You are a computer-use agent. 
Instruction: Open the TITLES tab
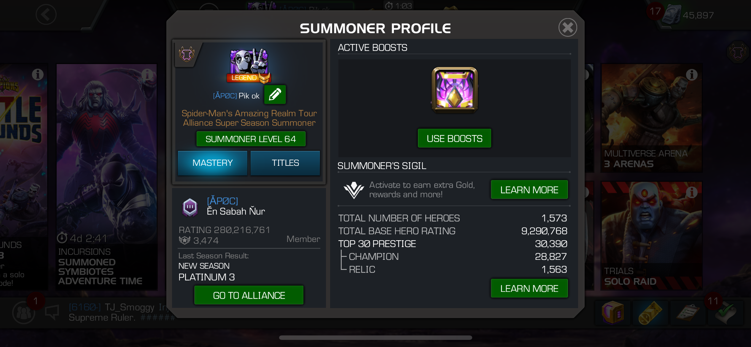point(285,163)
